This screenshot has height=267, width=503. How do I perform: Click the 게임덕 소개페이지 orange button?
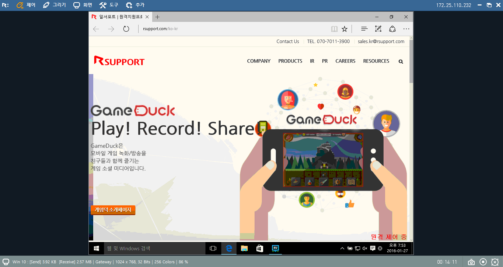click(113, 210)
